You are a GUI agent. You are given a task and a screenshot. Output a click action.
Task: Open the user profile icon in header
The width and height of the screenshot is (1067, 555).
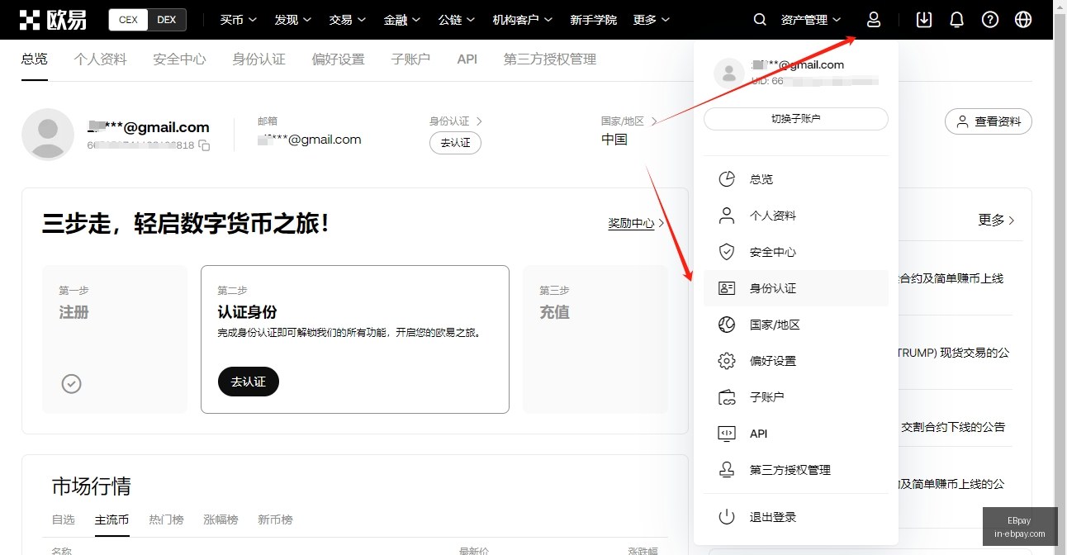(x=874, y=20)
